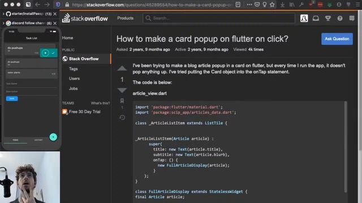The width and height of the screenshot is (362, 203).
Task: Click the Viewed 4k times text
Action: click(248, 50)
